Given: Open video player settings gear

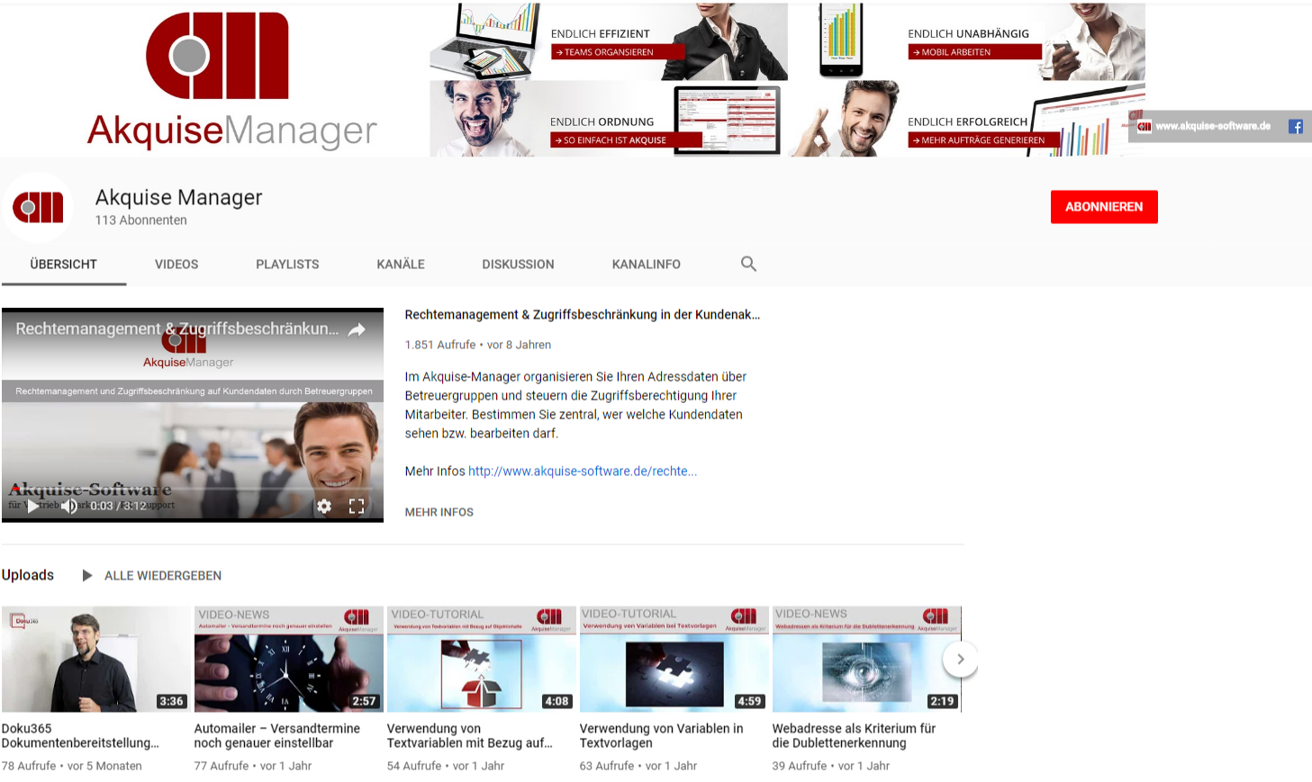Looking at the screenshot, I should point(324,506).
